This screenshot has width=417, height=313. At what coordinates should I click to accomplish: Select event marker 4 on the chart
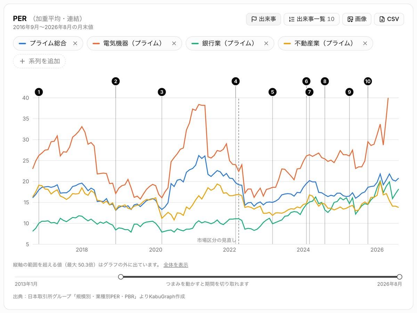click(x=236, y=81)
